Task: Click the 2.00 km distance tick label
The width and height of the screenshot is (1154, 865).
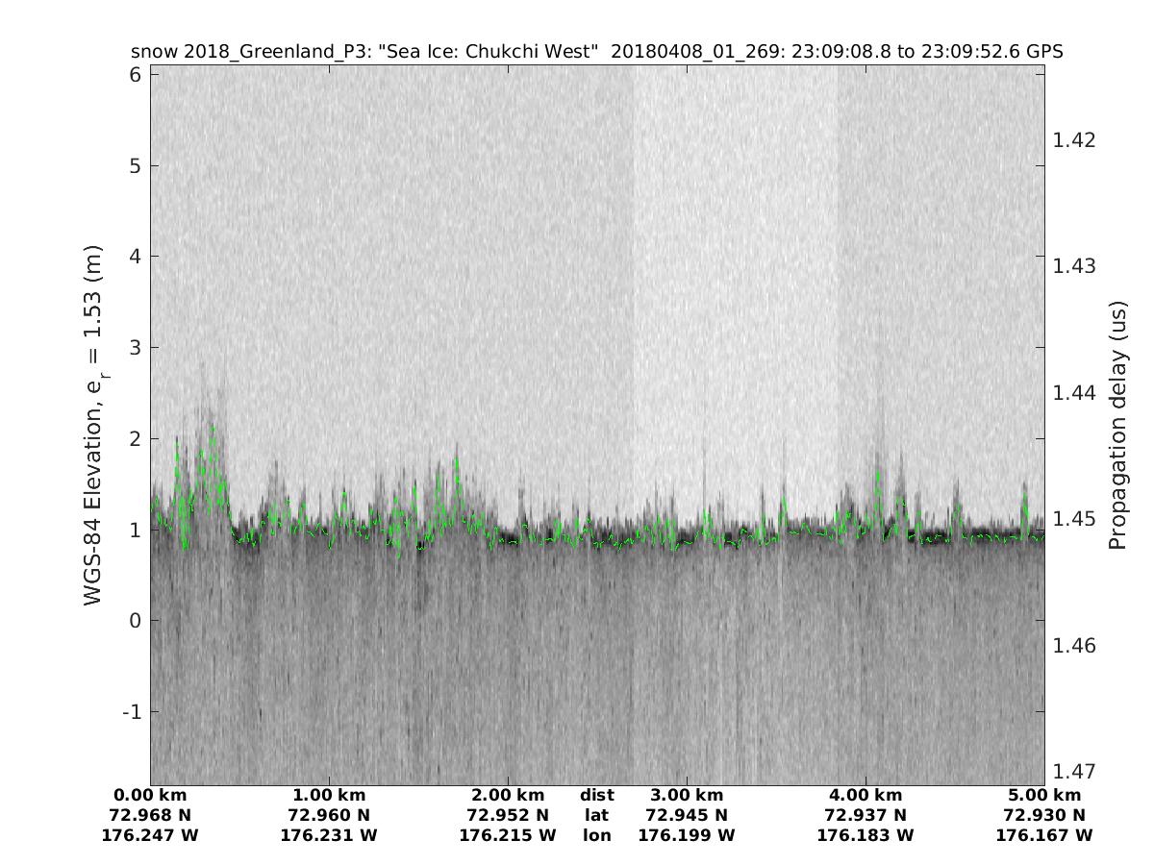Action: coord(508,796)
